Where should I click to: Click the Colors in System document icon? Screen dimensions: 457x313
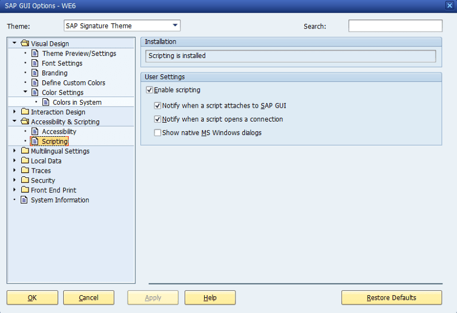click(x=46, y=102)
